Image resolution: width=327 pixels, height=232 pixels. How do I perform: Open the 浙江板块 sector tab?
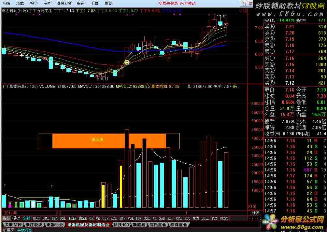34,225
